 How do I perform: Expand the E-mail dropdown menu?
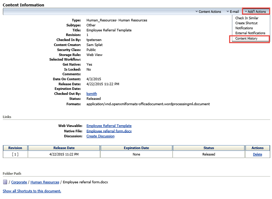tap(232, 12)
